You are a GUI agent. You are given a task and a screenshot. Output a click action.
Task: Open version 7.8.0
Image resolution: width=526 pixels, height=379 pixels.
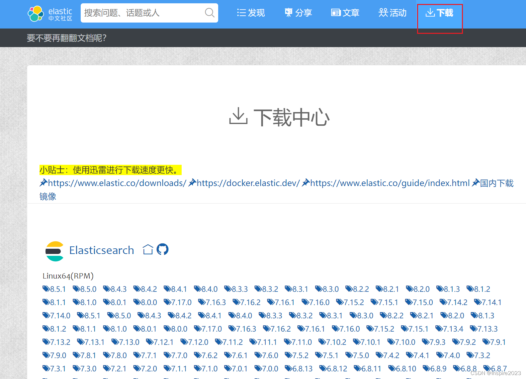tap(115, 355)
